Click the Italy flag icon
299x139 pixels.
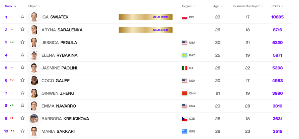(184, 68)
